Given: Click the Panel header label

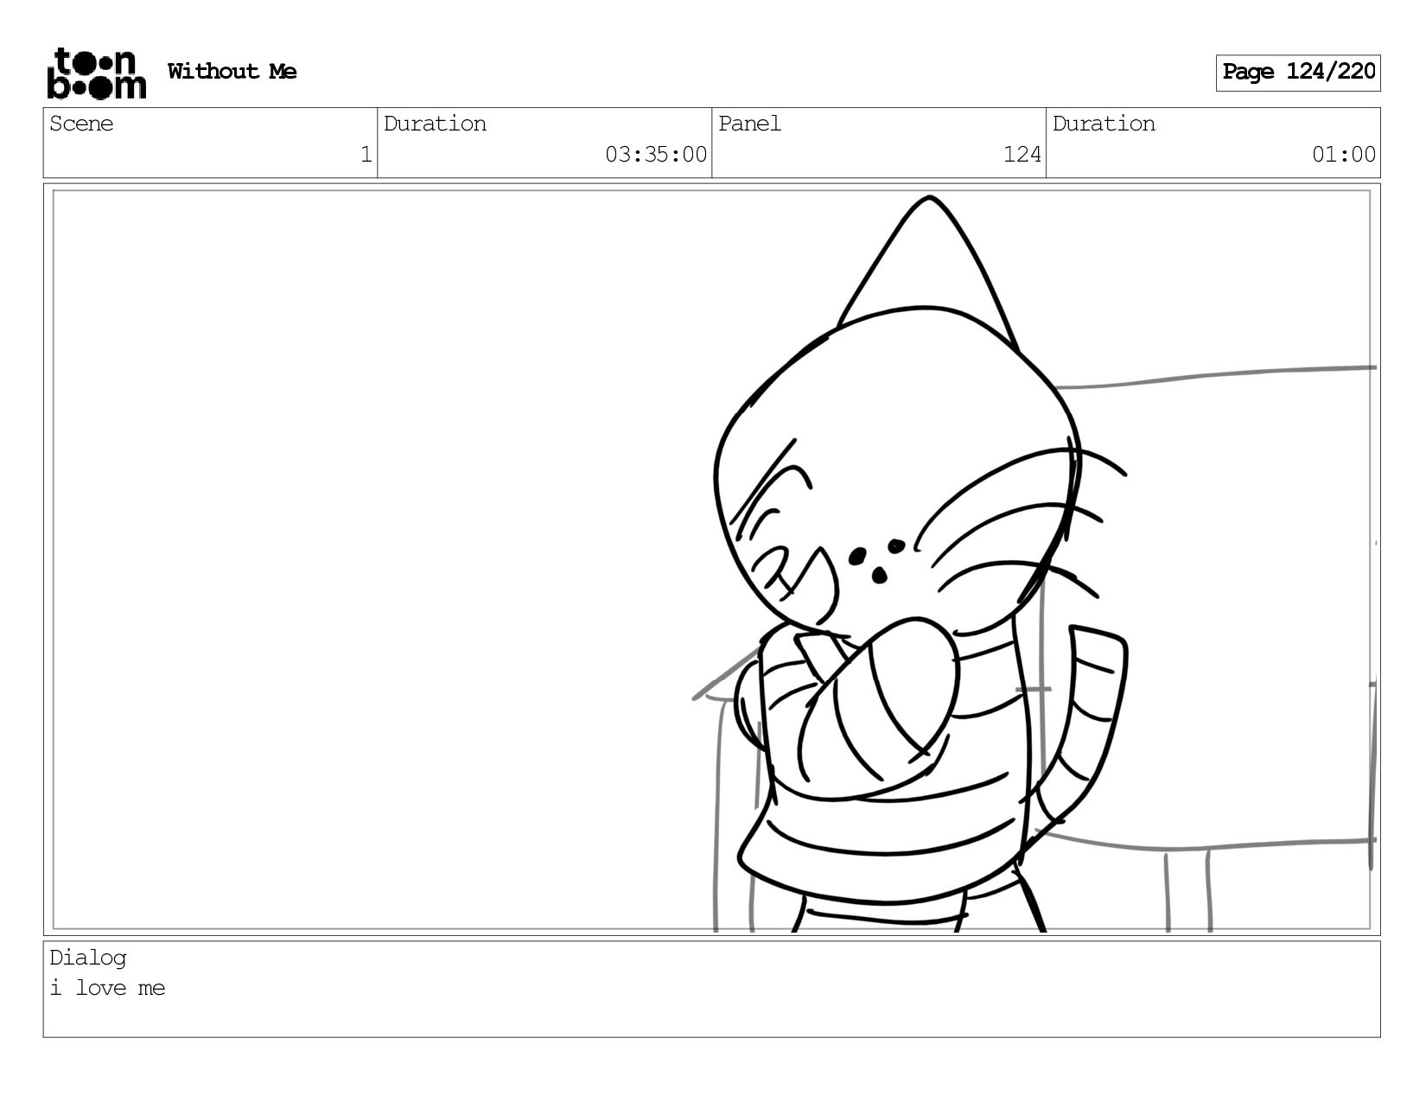Looking at the screenshot, I should coord(750,124).
